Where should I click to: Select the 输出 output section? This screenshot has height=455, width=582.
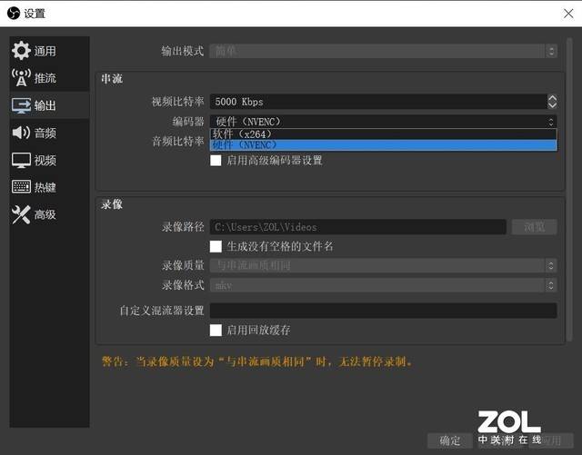[49, 105]
